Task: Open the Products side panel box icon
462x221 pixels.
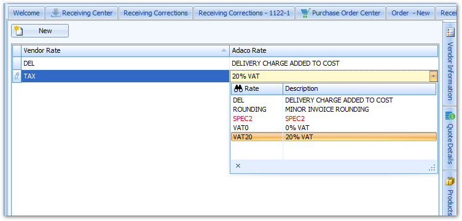Action: [450, 181]
